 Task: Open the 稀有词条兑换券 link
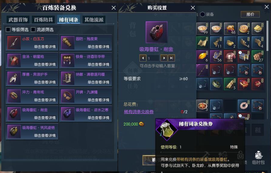pos(138,112)
